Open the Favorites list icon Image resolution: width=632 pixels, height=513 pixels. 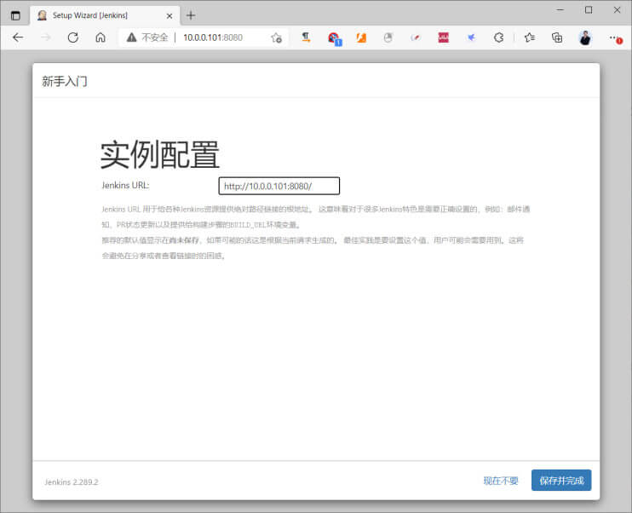(530, 37)
